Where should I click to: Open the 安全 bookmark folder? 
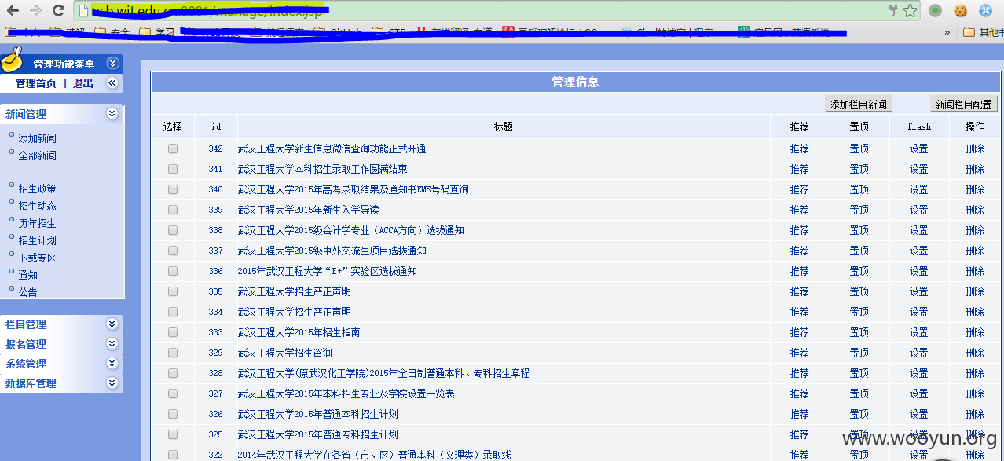112,32
